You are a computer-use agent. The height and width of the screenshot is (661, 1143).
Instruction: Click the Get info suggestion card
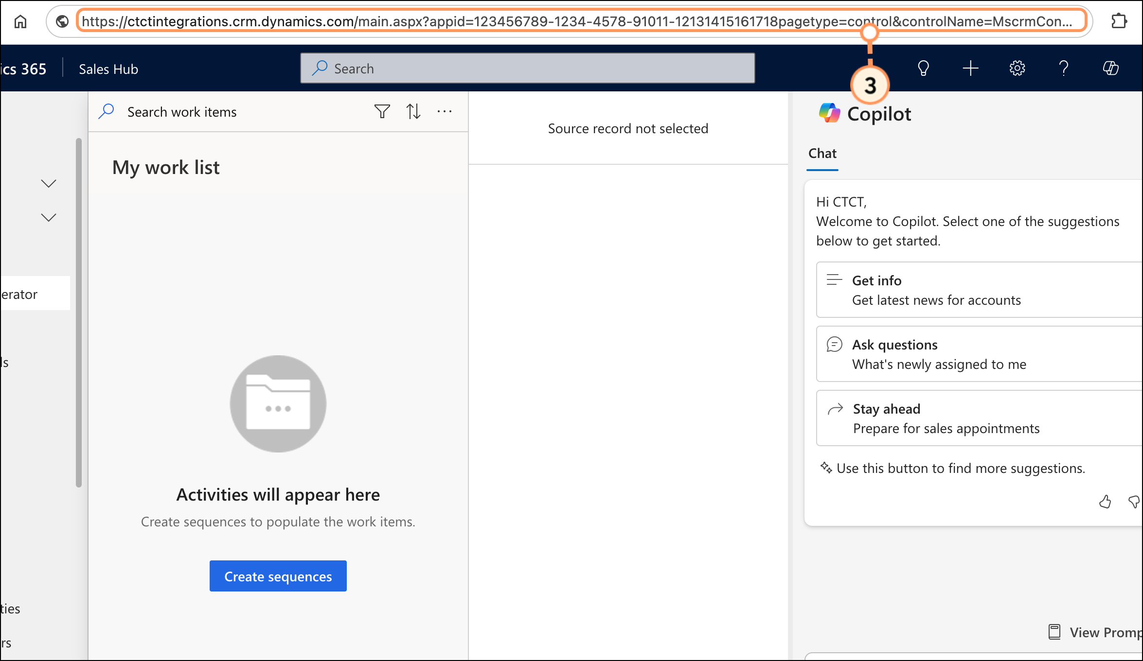click(980, 290)
